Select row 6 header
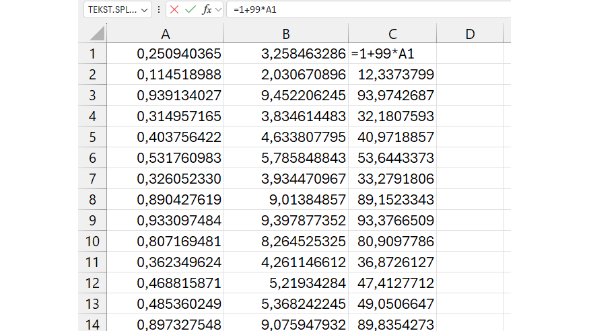589x331 pixels. point(92,157)
